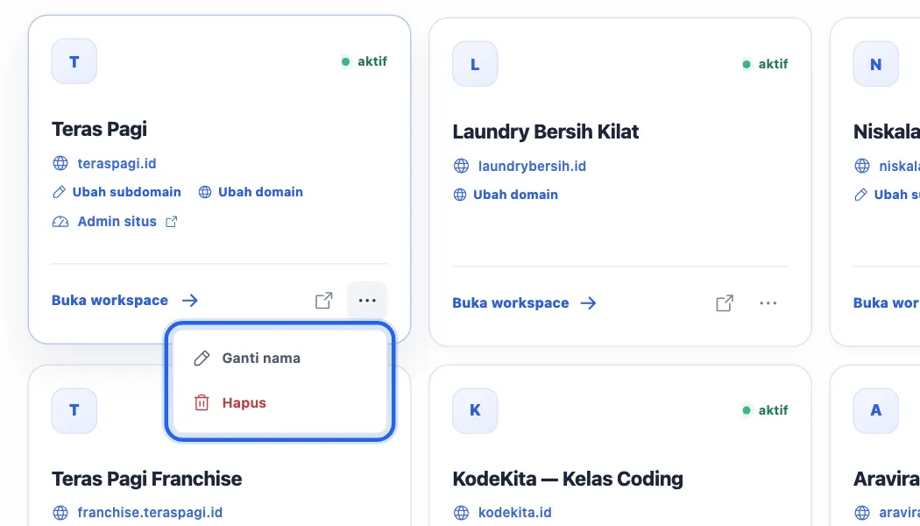This screenshot has width=920, height=526.
Task: Click the aktif status on Laundry Bersih Kilat card
Action: click(x=765, y=64)
